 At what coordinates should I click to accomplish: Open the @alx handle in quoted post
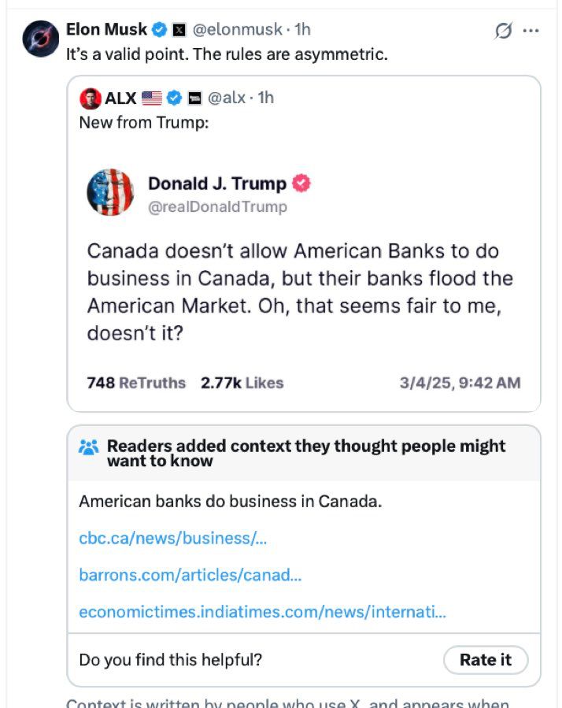tap(226, 98)
